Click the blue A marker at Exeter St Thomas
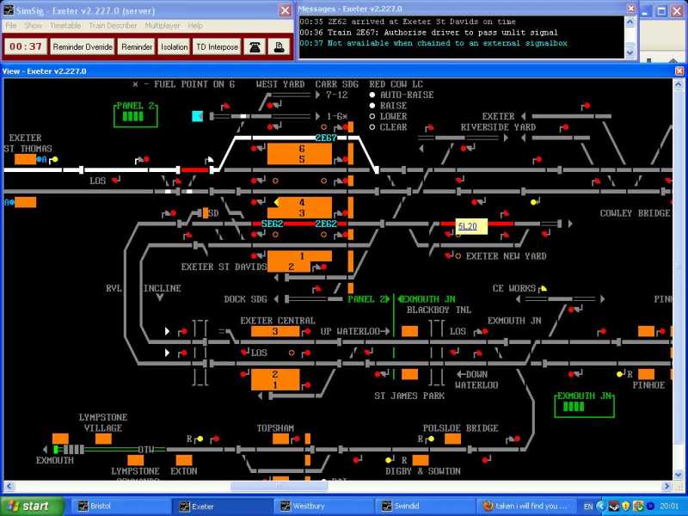Viewport: 688px width, 516px height. (x=41, y=159)
